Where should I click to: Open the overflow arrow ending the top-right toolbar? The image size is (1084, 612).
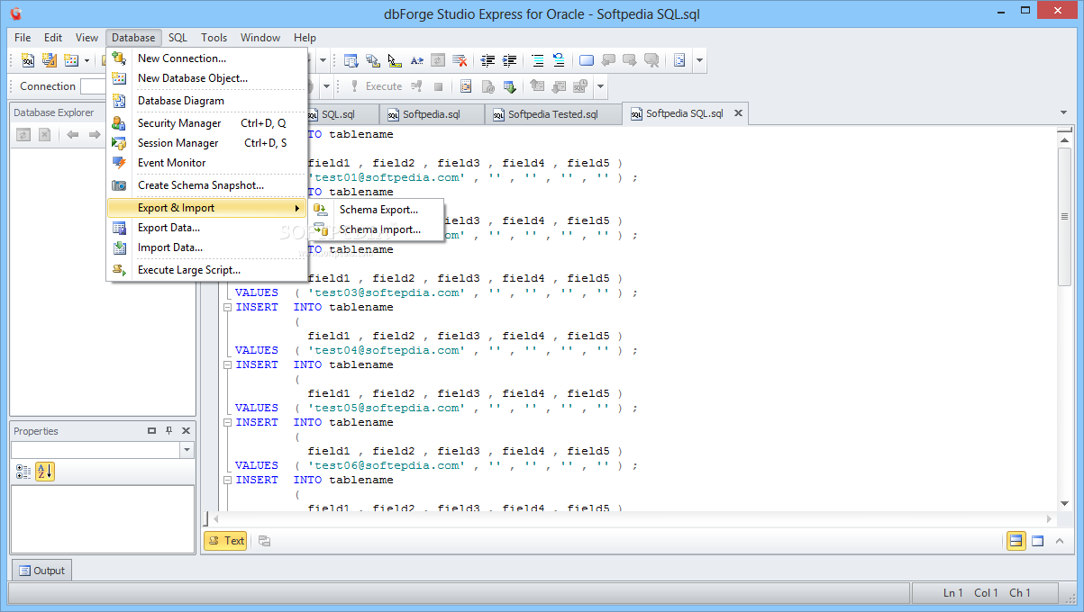pos(700,60)
